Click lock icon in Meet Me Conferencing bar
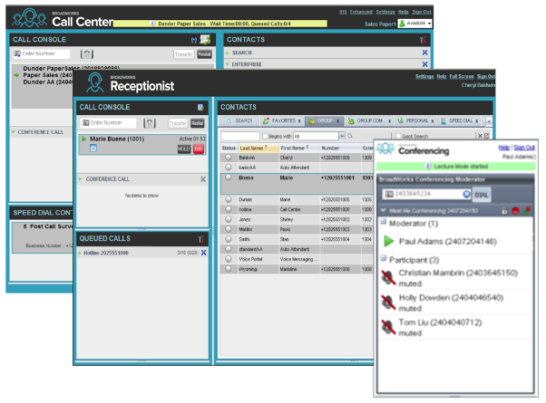The height and width of the screenshot is (403, 546). point(503,210)
